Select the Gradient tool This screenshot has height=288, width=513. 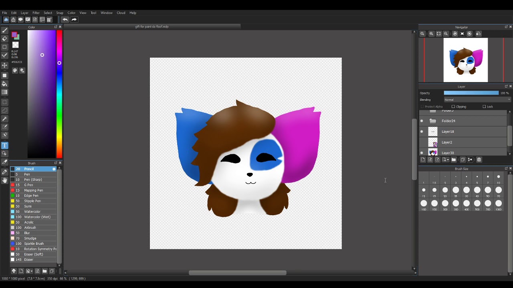tap(5, 92)
